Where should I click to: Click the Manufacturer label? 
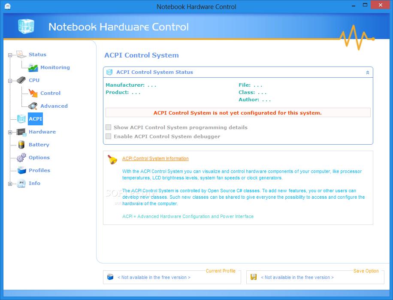pos(125,85)
